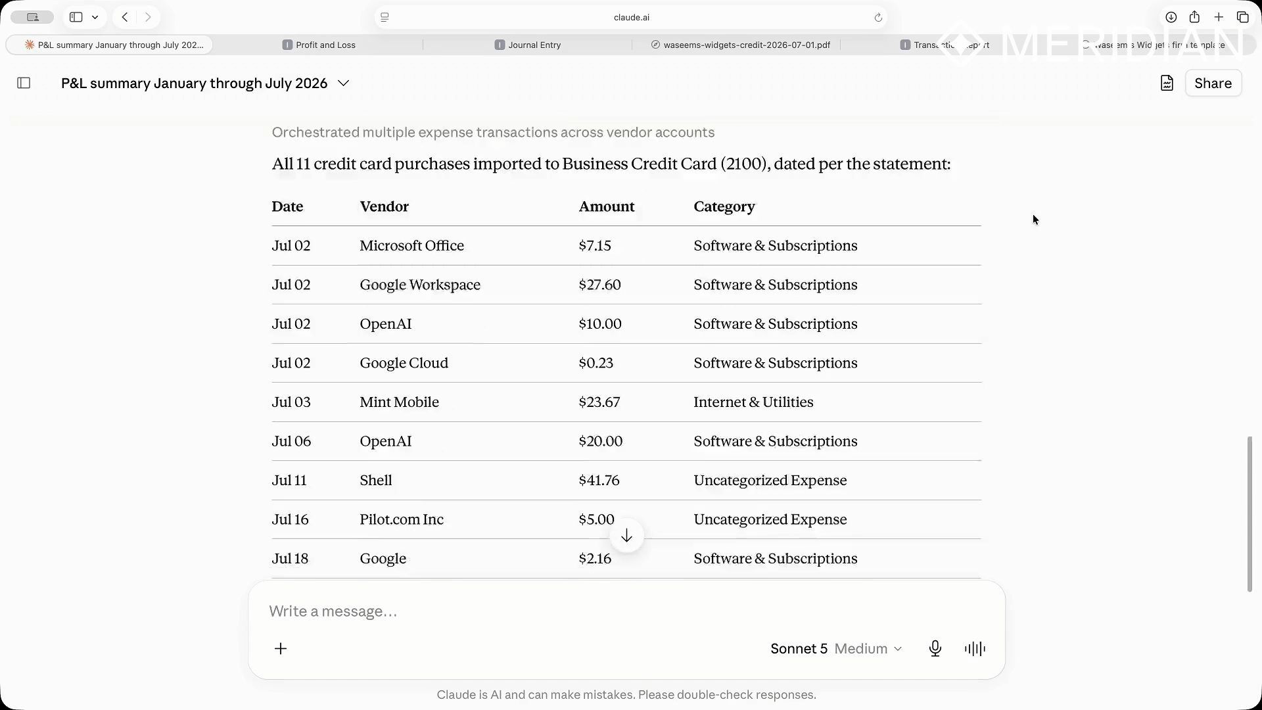This screenshot has height=710, width=1262.
Task: Select the Google Cloud vendor cell
Action: pos(404,363)
